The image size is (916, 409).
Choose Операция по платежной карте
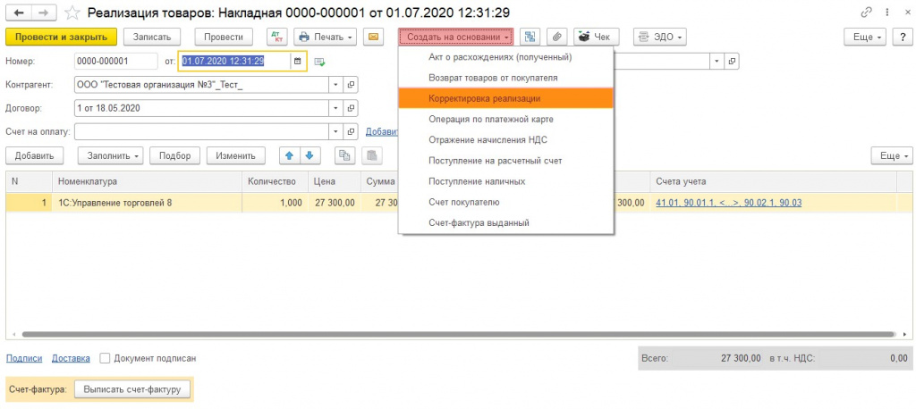coord(506,119)
